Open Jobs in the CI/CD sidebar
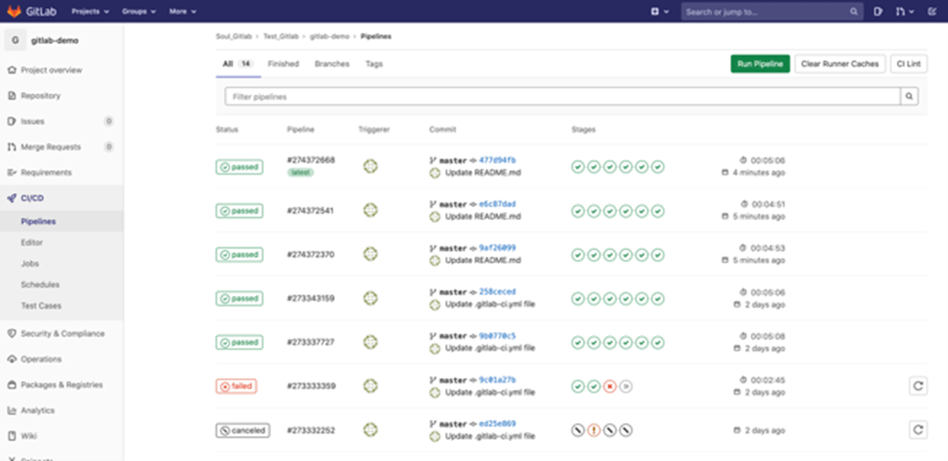The height and width of the screenshot is (461, 948). click(x=30, y=264)
